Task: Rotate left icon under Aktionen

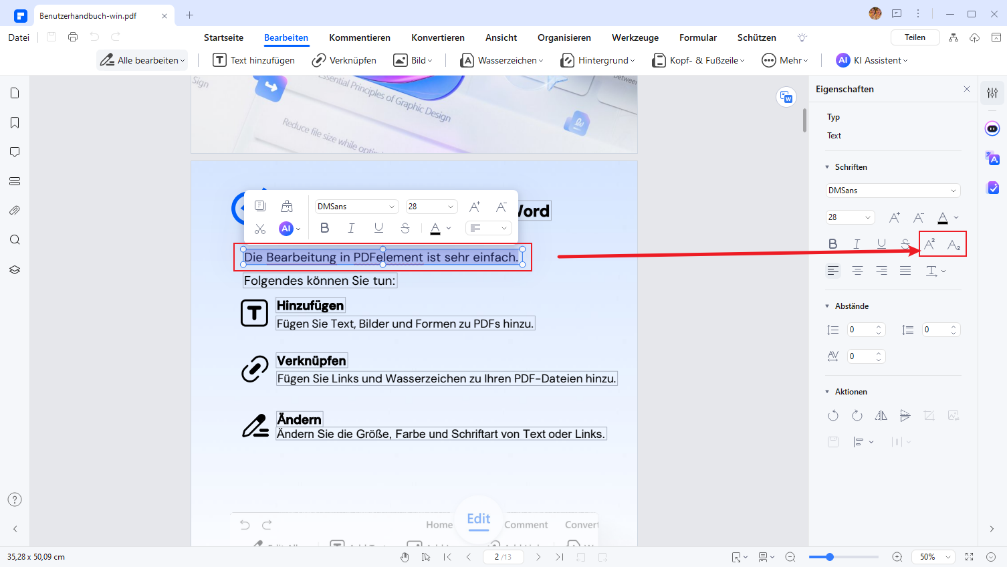Action: pos(833,415)
